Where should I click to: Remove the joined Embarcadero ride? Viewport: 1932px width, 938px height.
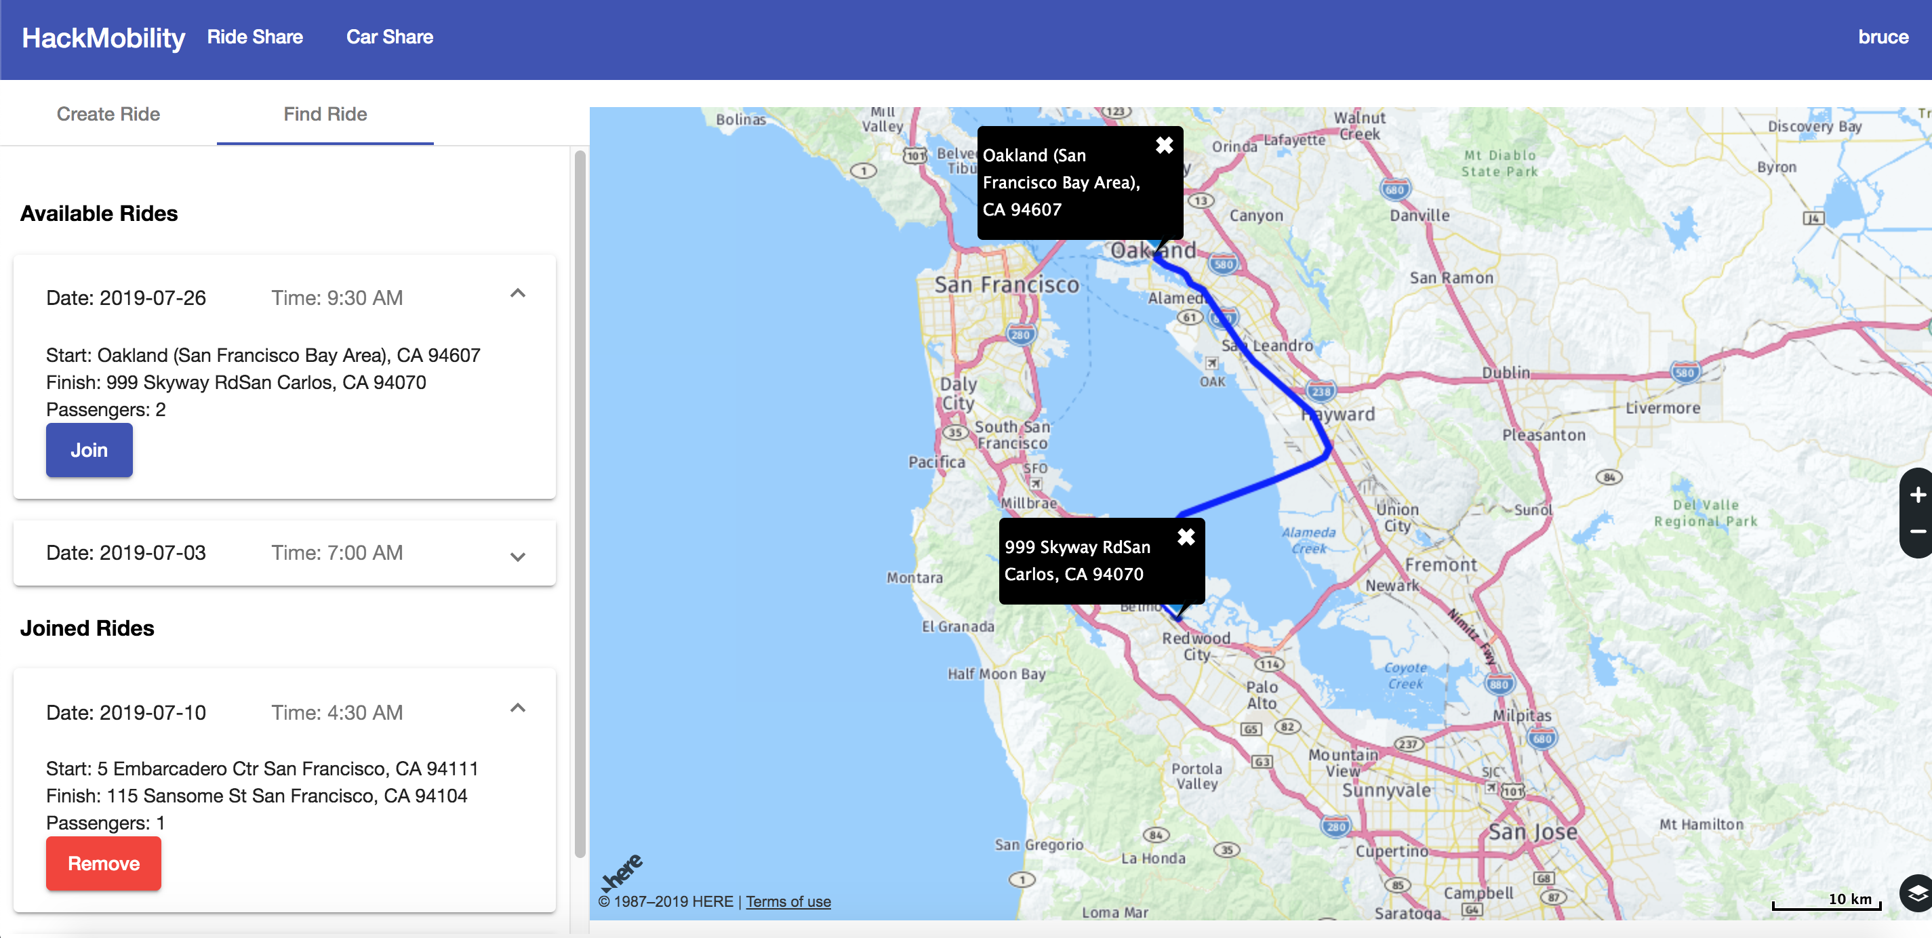coord(104,863)
